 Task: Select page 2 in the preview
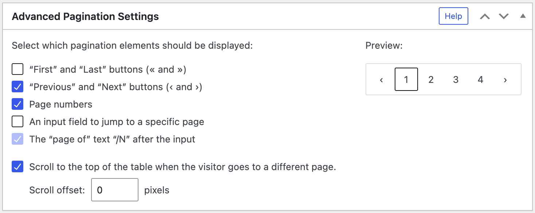point(431,79)
